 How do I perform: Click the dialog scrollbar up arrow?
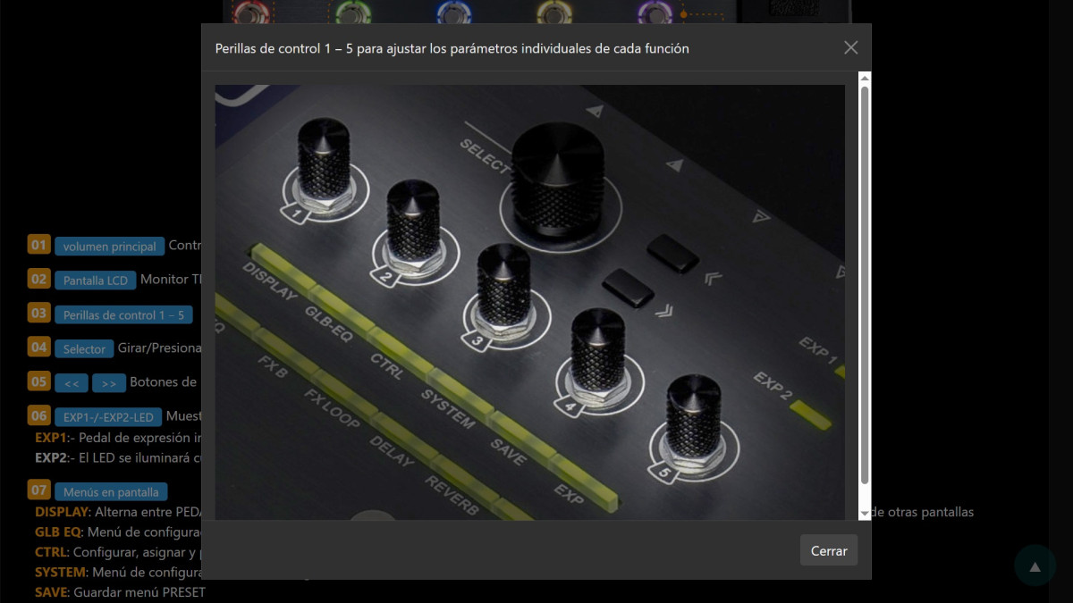(x=865, y=79)
